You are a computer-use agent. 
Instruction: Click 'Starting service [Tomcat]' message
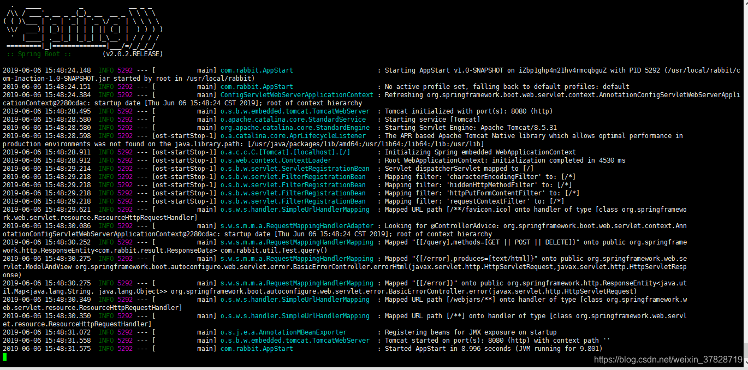[432, 120]
